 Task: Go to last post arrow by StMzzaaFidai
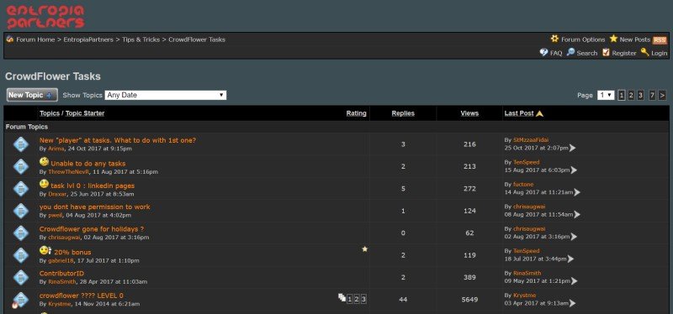point(572,148)
